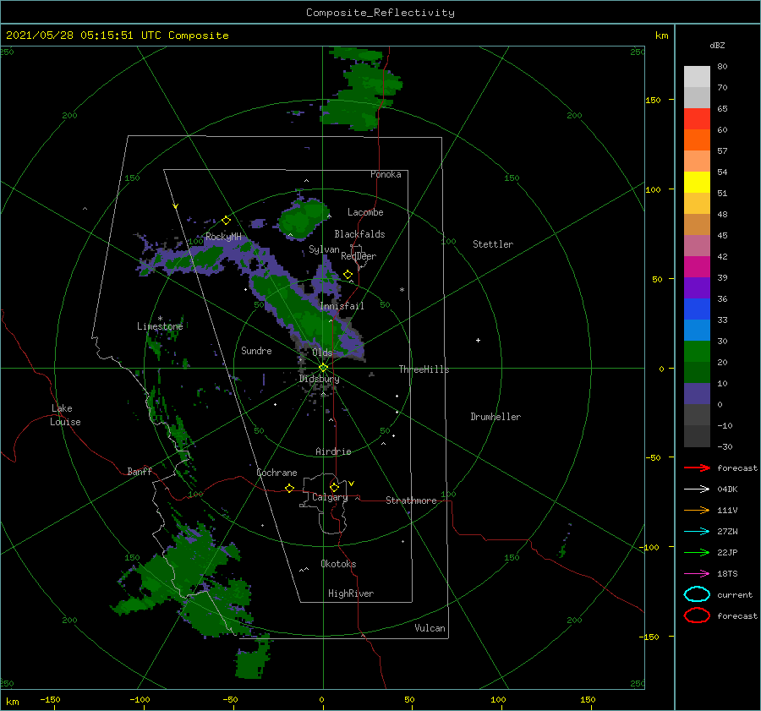Click the Lacombe town label
The height and width of the screenshot is (711, 761).
pos(365,212)
